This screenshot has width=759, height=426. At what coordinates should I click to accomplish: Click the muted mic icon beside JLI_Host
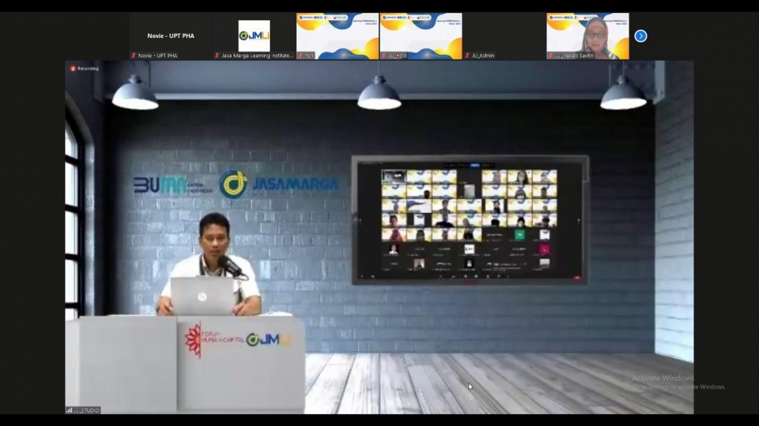point(384,56)
